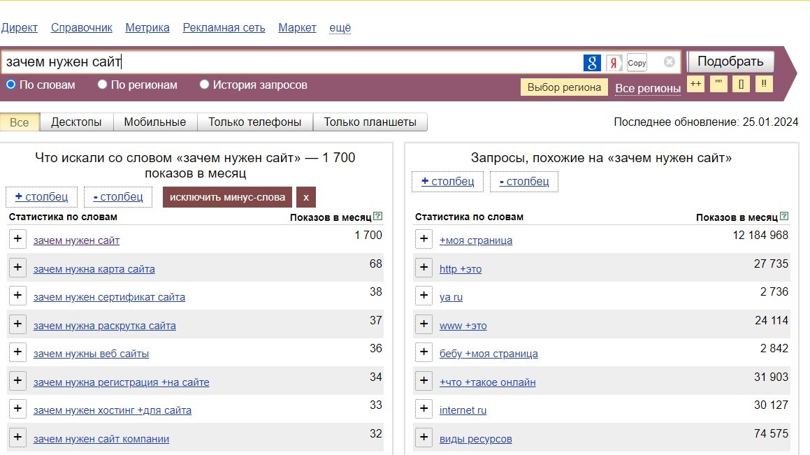This screenshot has height=455, width=810.
Task: Click the Yandex 'Я' icon in query field
Action: pos(614,63)
